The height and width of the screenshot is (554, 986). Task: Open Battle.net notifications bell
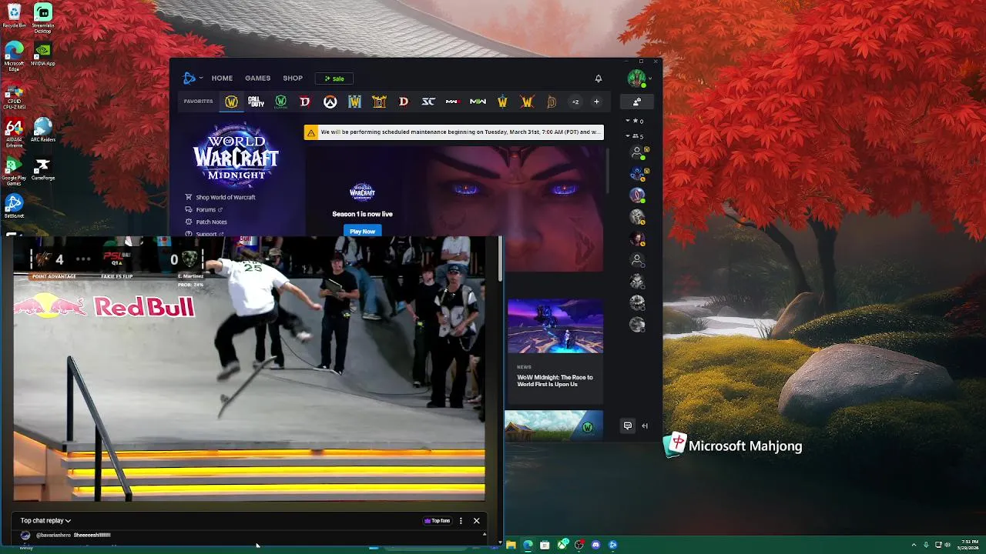point(599,78)
